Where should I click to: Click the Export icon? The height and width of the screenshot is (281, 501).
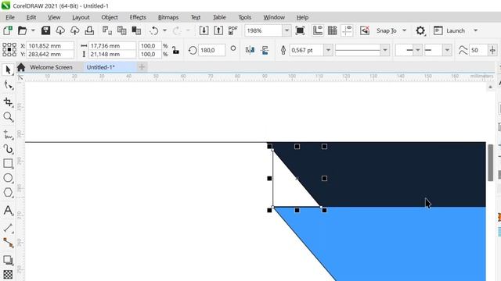218,30
